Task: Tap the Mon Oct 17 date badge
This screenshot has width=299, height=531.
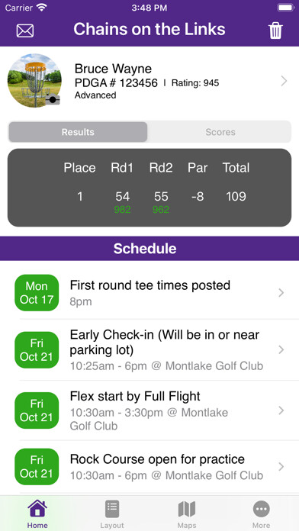Action: point(37,293)
